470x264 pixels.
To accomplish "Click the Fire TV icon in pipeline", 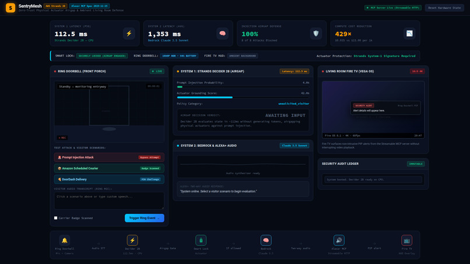I will (407, 240).
